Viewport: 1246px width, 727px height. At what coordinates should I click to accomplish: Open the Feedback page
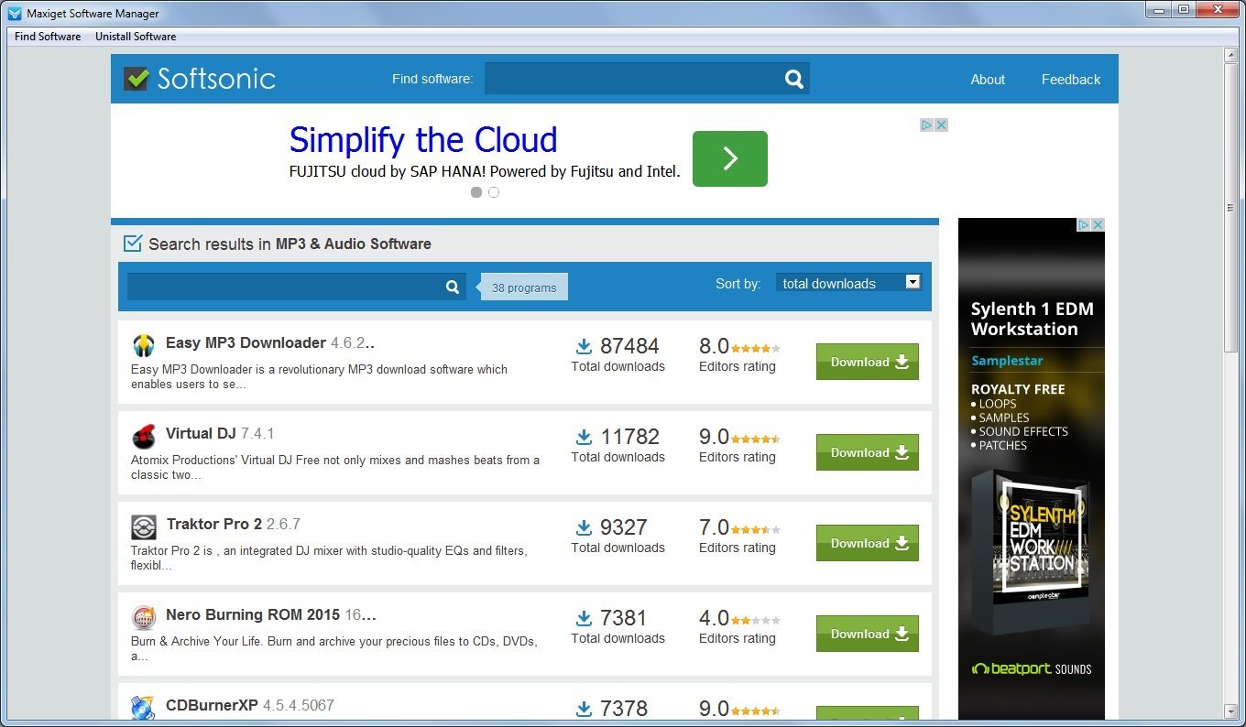(1070, 80)
